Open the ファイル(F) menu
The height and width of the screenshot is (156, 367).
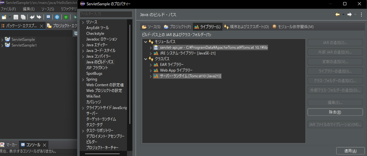click(8, 9)
